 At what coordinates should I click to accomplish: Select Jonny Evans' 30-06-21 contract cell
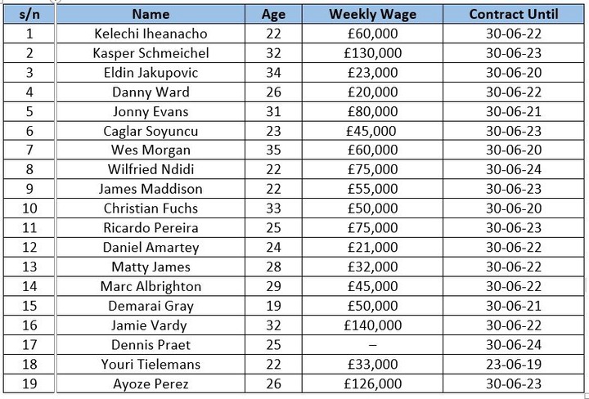pyautogui.click(x=514, y=111)
